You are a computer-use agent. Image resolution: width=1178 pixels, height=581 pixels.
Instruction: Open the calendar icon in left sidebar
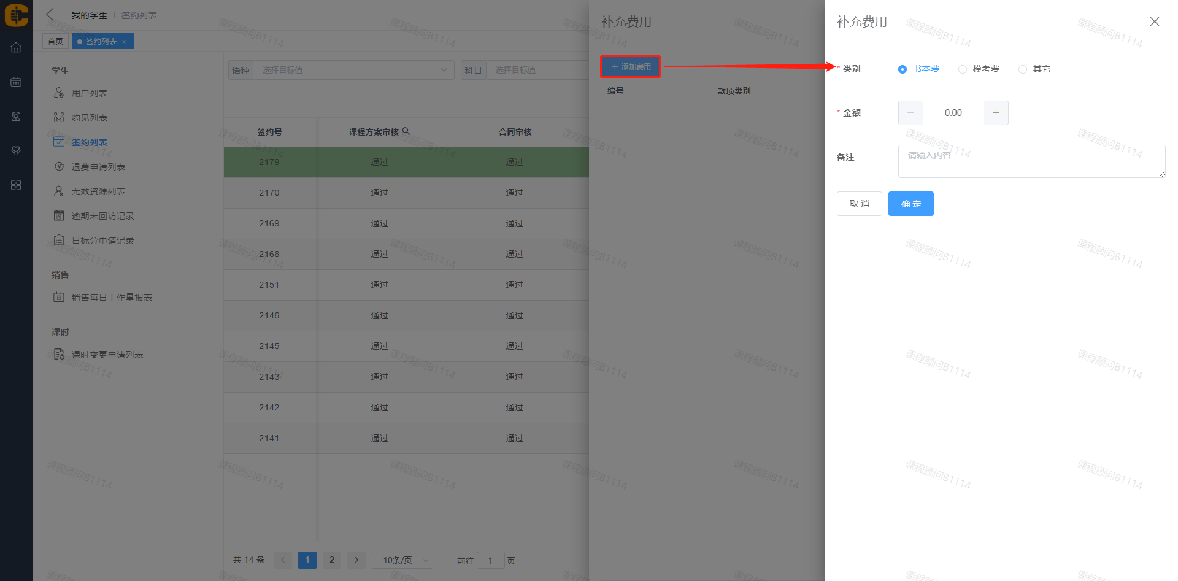point(16,82)
